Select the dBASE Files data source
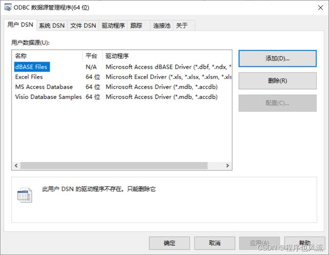Image resolution: width=329 pixels, height=255 pixels. (x=32, y=67)
